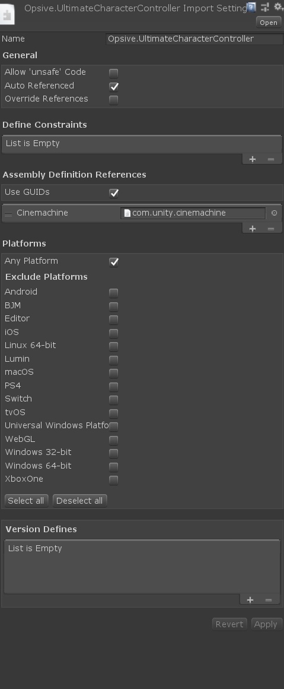The image size is (284, 689).
Task: Click the Open button
Action: [269, 23]
